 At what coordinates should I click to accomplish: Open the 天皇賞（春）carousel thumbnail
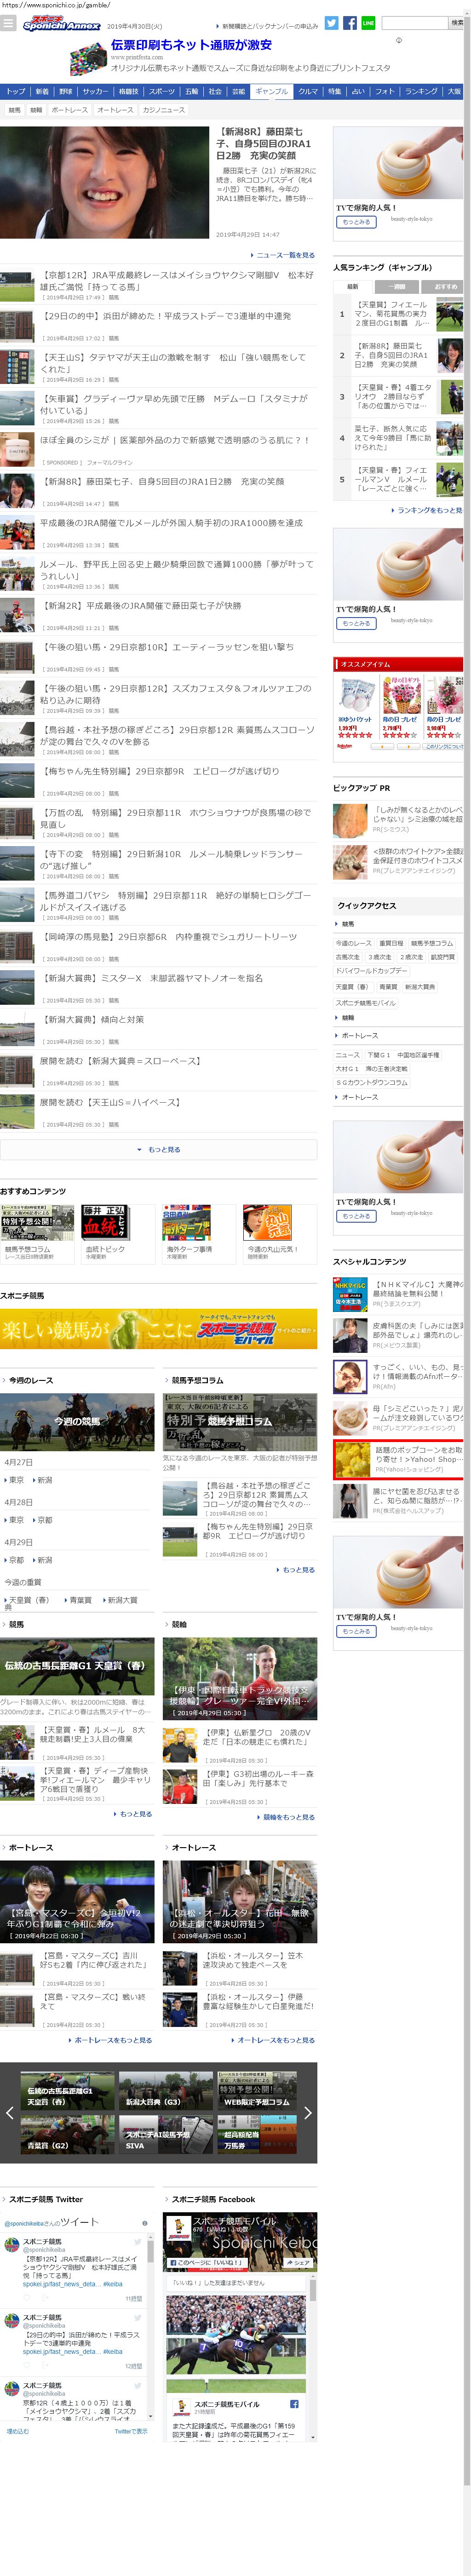click(x=67, y=2092)
